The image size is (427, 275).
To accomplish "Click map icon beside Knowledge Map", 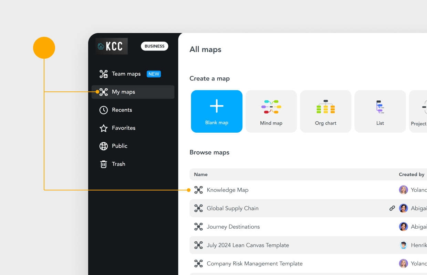I will pos(198,190).
